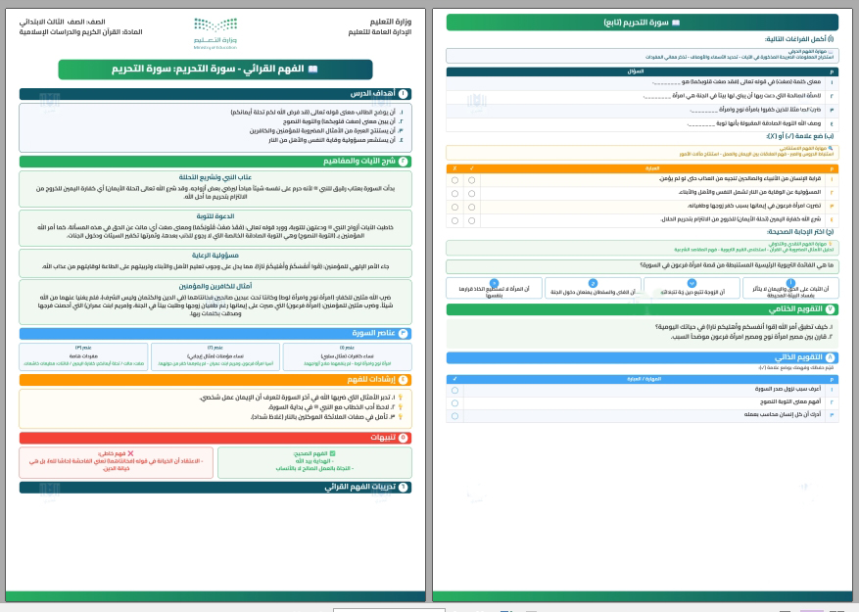Choose answer card أن الثبات على الحق والإيمان

coord(790,288)
